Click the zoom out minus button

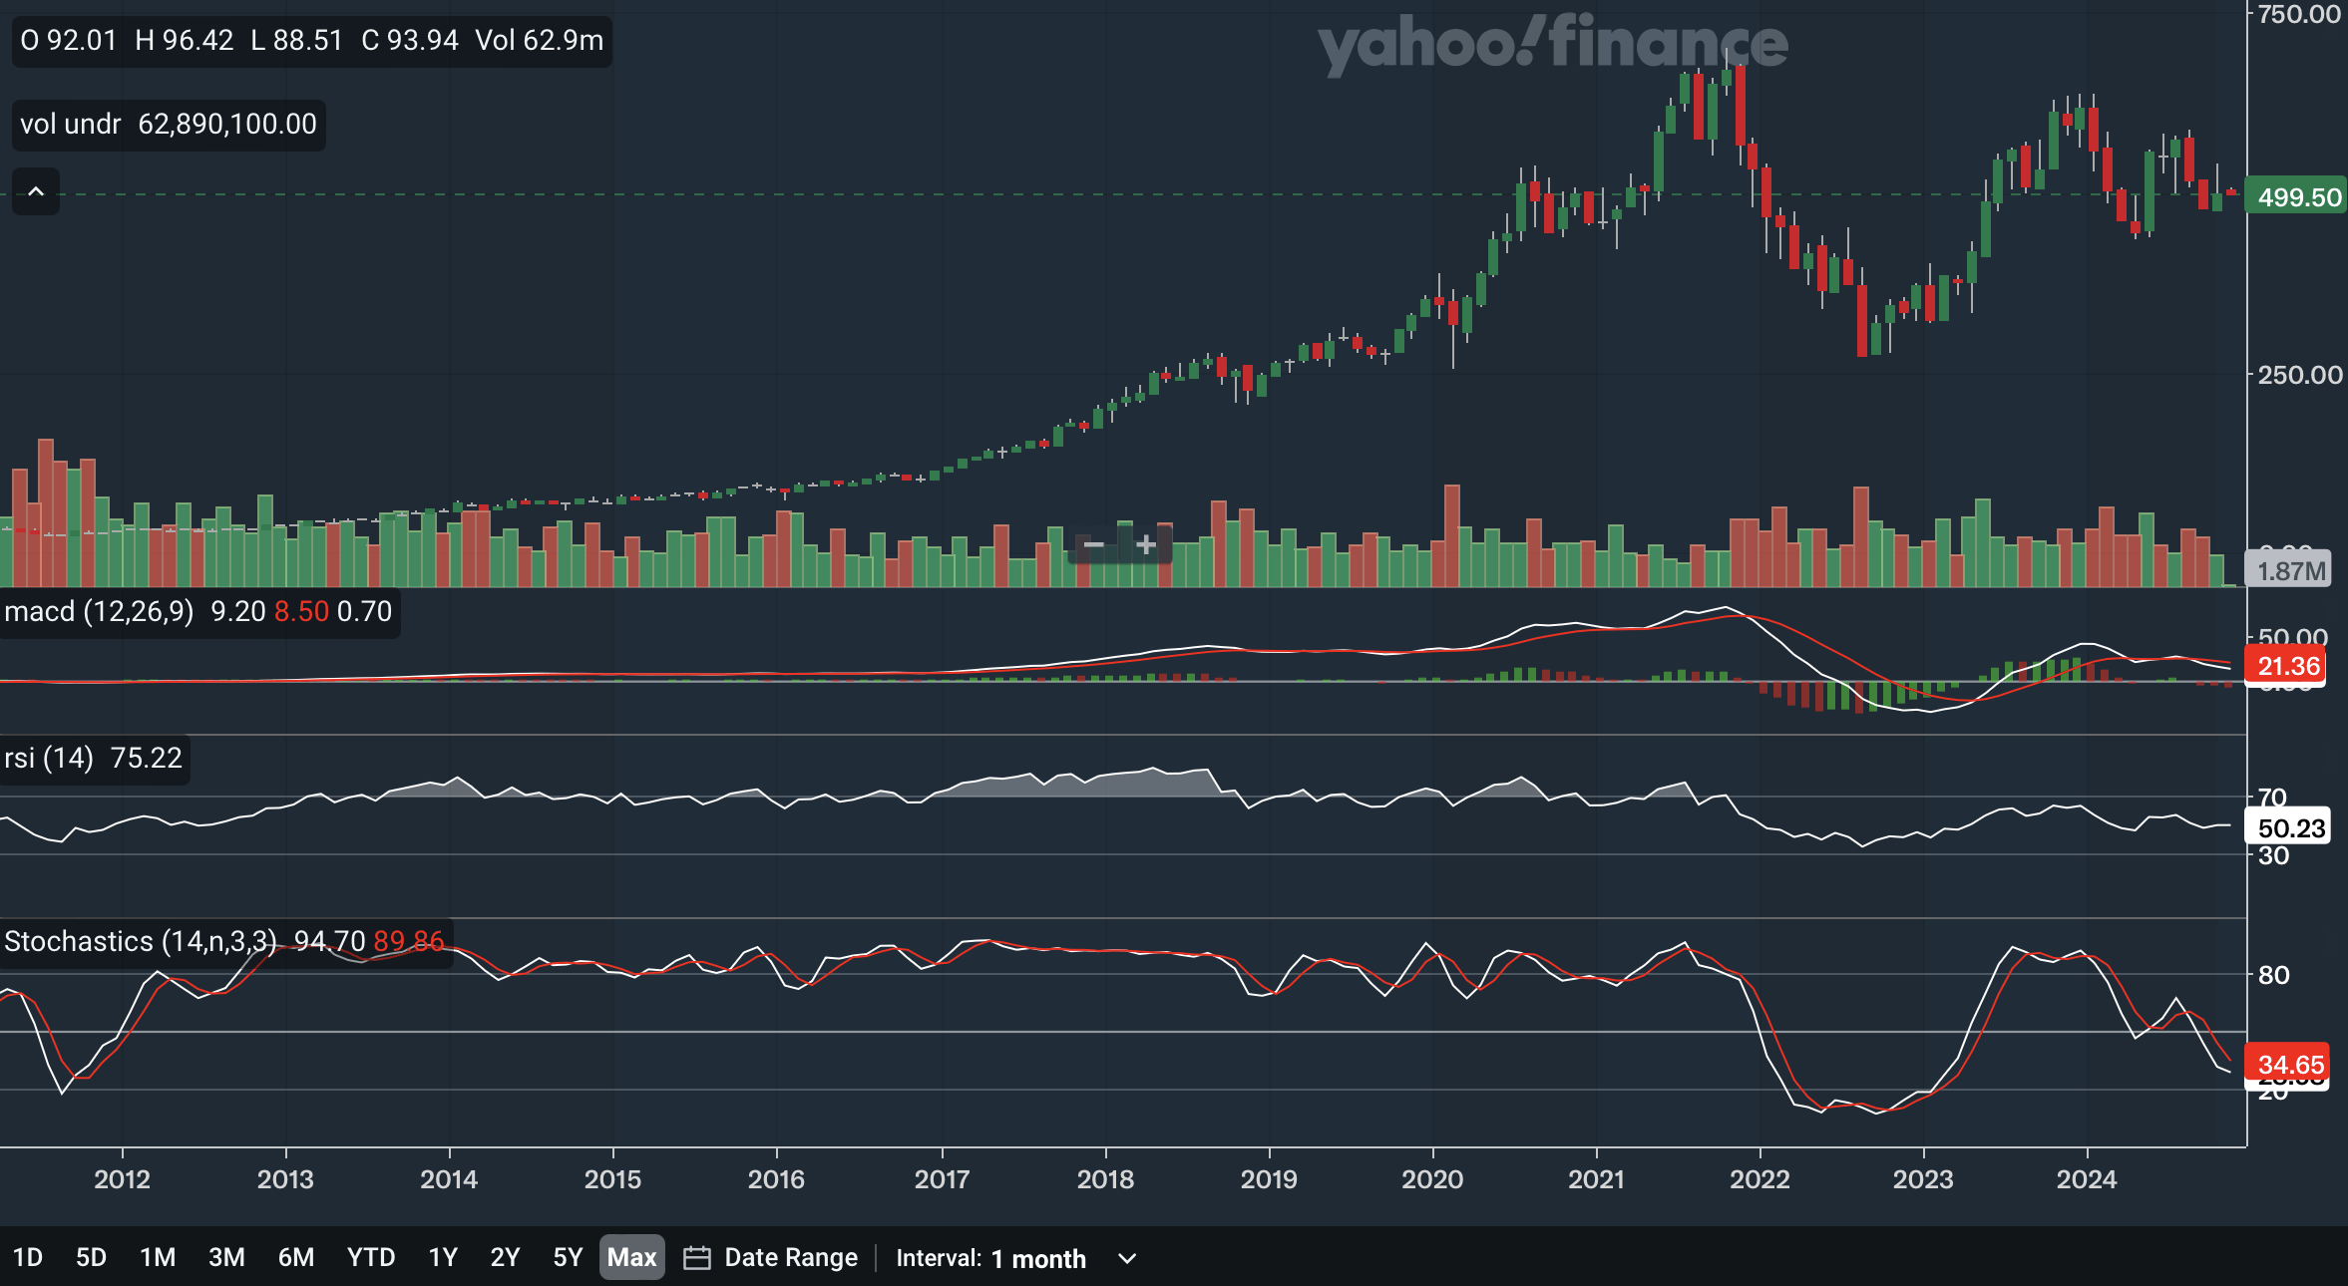tap(1093, 544)
